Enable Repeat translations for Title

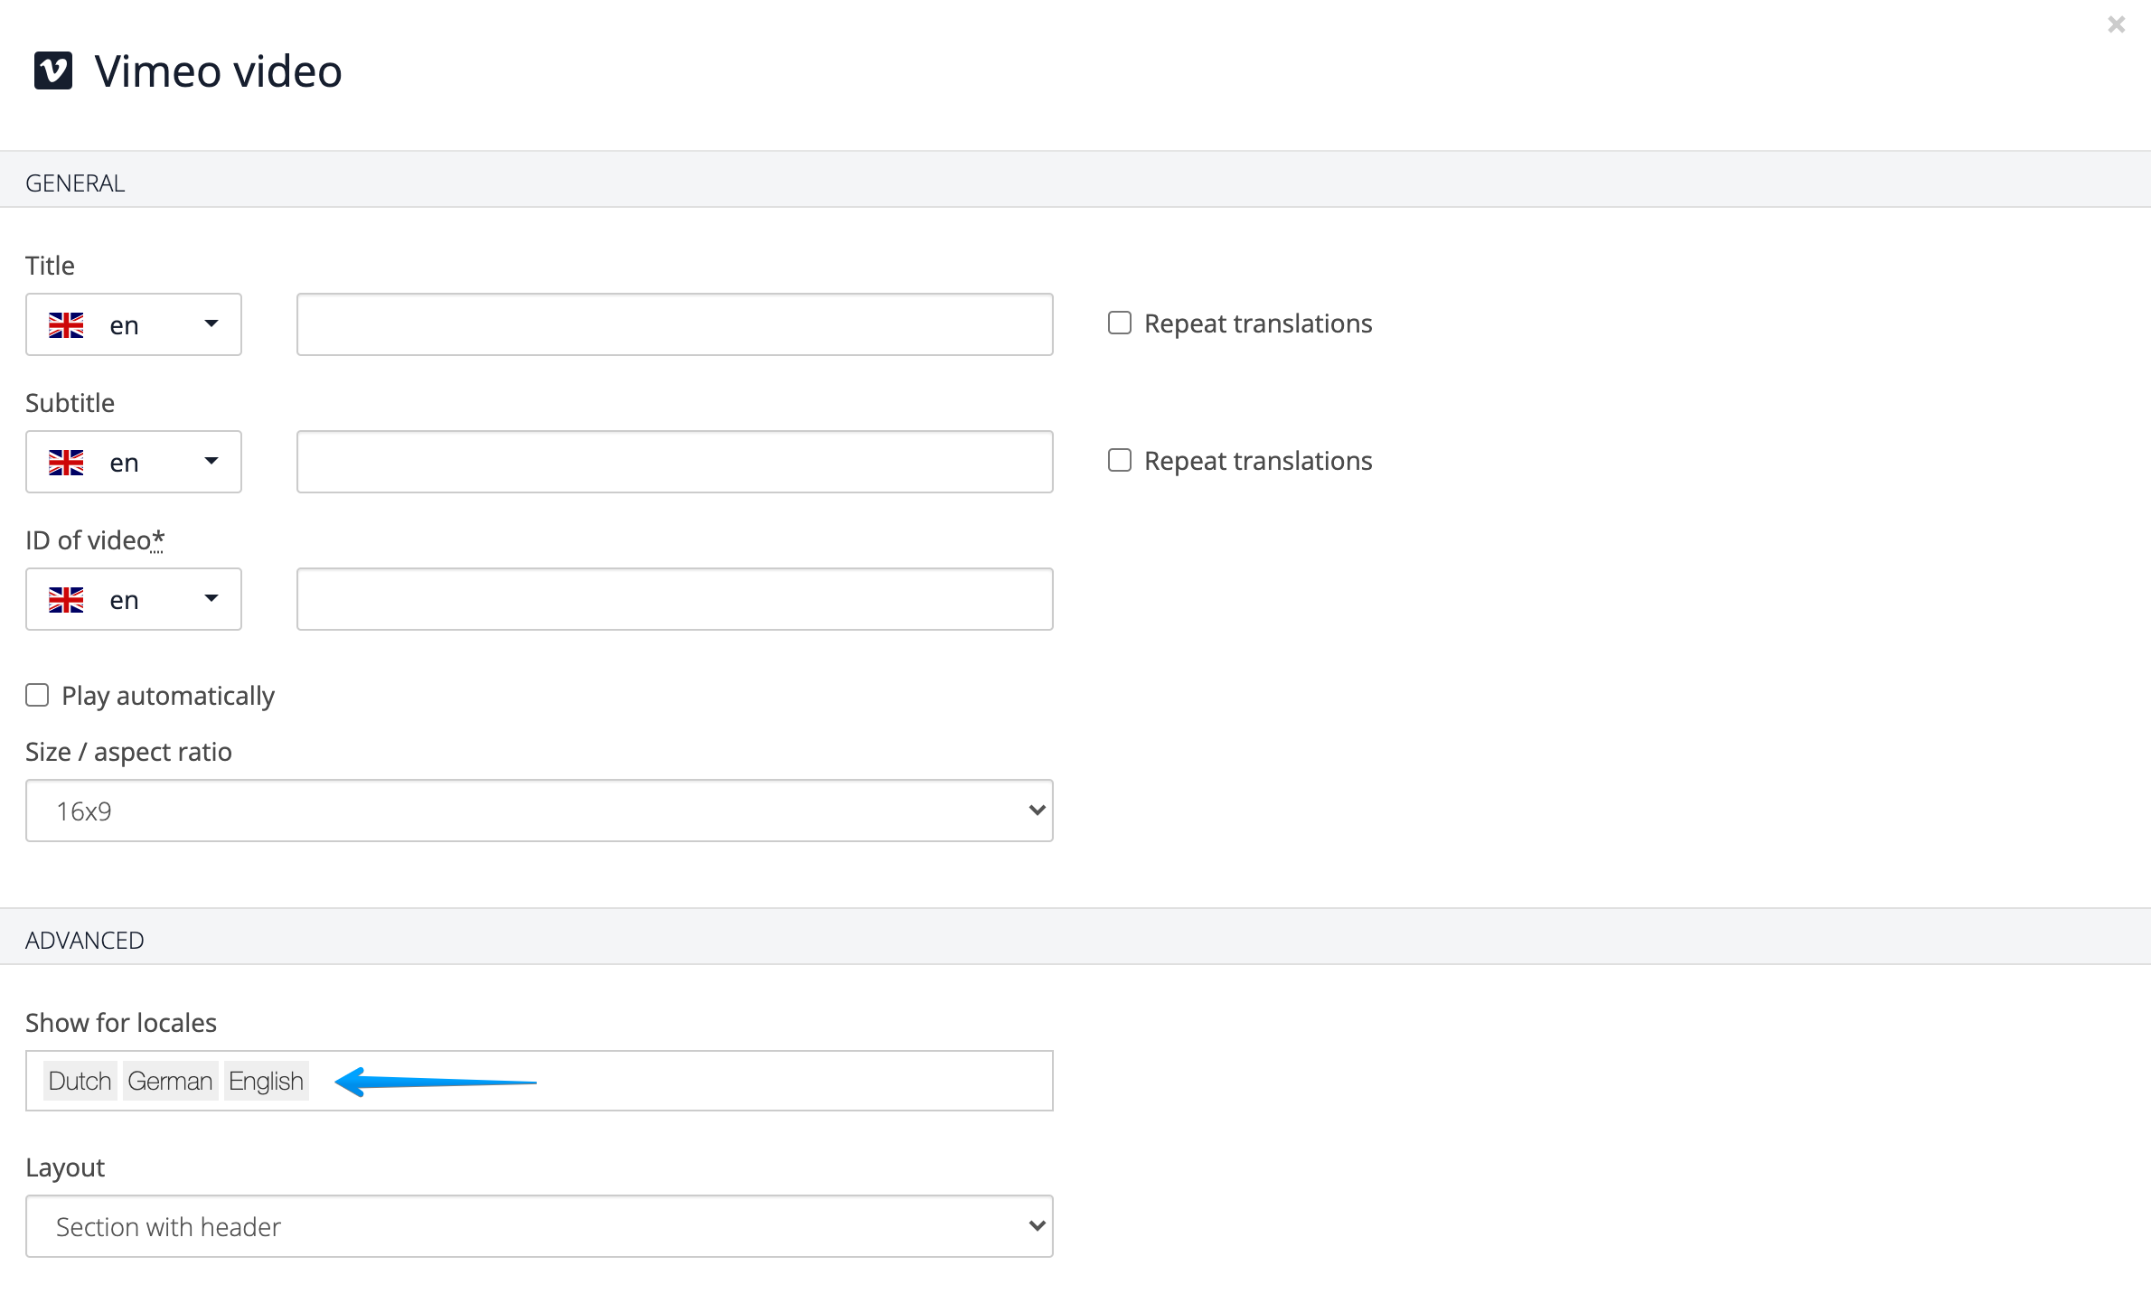tap(1120, 323)
